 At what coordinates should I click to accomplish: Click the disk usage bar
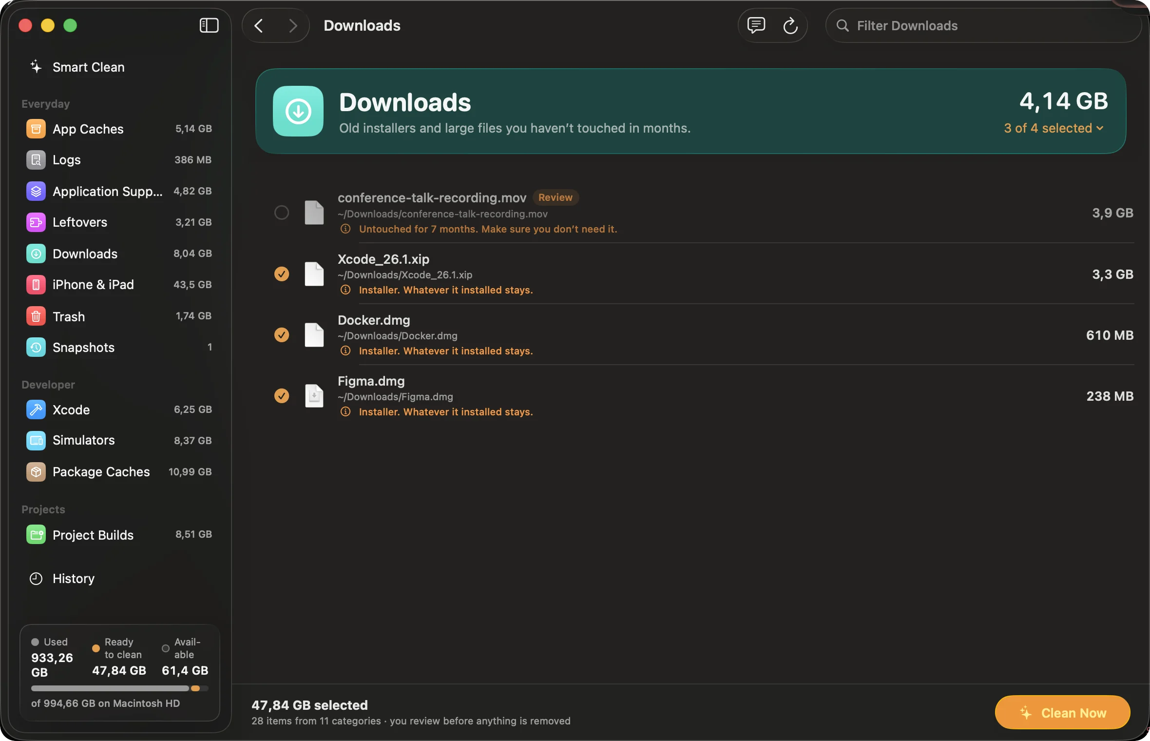tap(119, 688)
